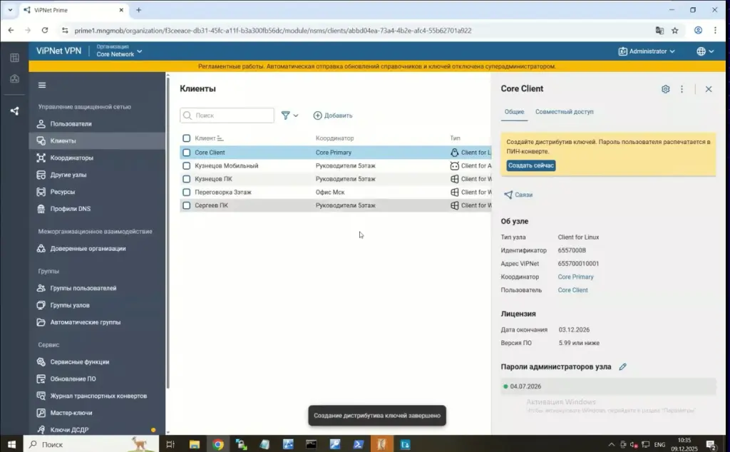730x452 pixels.
Task: Click the 04.07.2026 password entry
Action: [x=608, y=386]
